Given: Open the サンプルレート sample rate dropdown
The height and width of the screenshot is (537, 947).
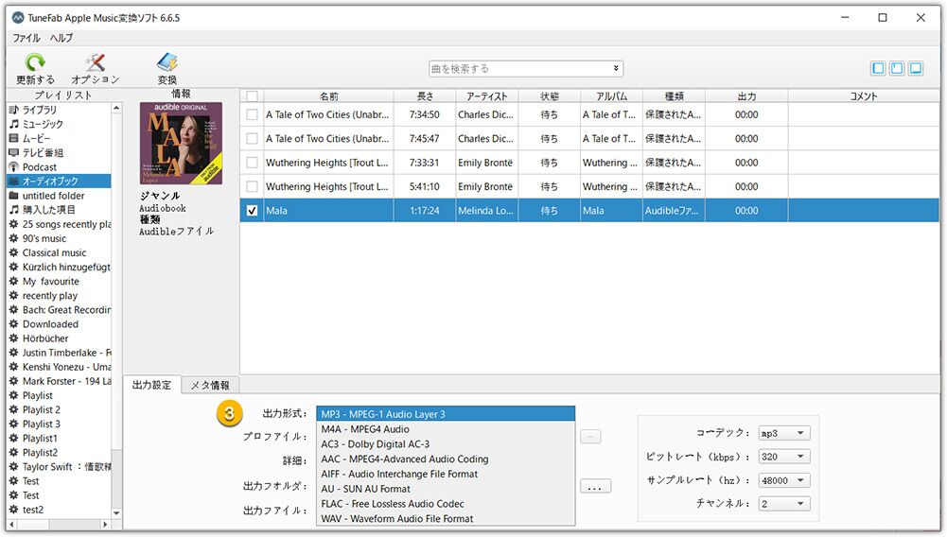Looking at the screenshot, I should pyautogui.click(x=784, y=480).
